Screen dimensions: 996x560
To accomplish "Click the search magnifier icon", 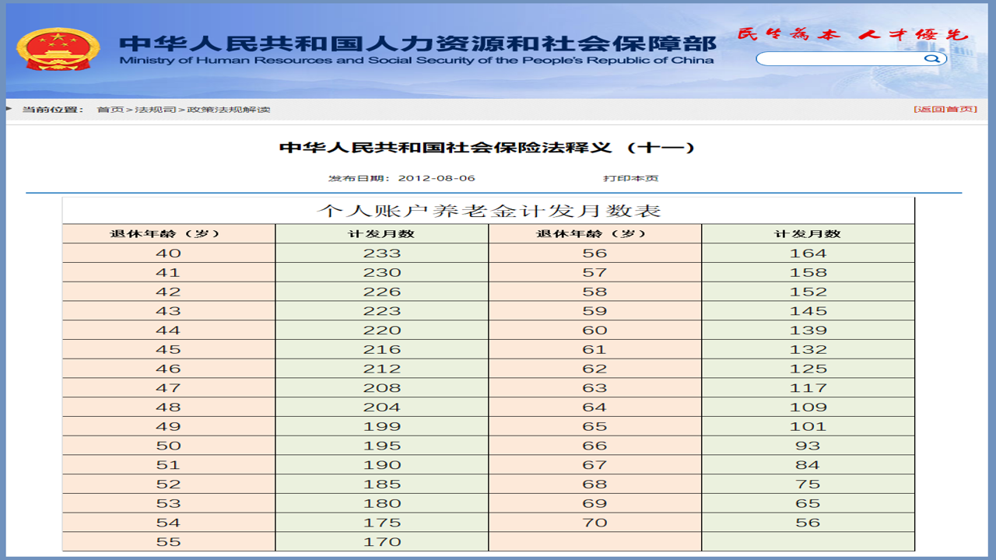I will point(931,59).
